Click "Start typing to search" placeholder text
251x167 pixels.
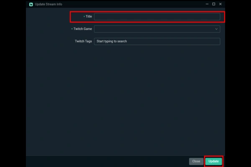[111, 42]
